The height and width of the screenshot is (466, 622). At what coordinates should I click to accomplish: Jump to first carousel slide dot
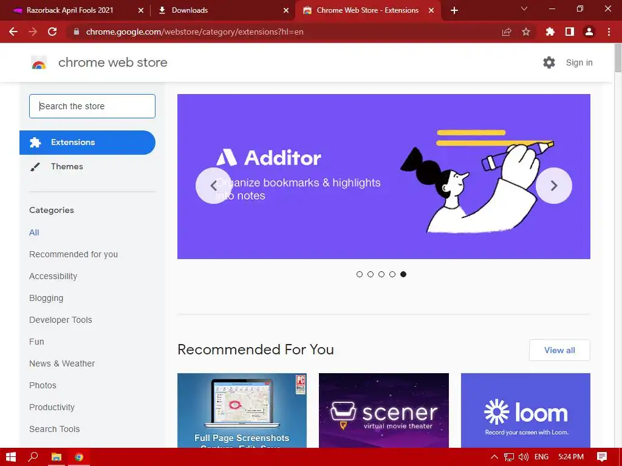point(360,274)
